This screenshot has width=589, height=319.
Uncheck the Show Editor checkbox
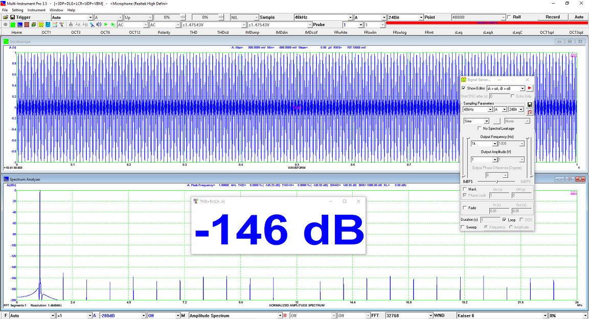coord(464,88)
